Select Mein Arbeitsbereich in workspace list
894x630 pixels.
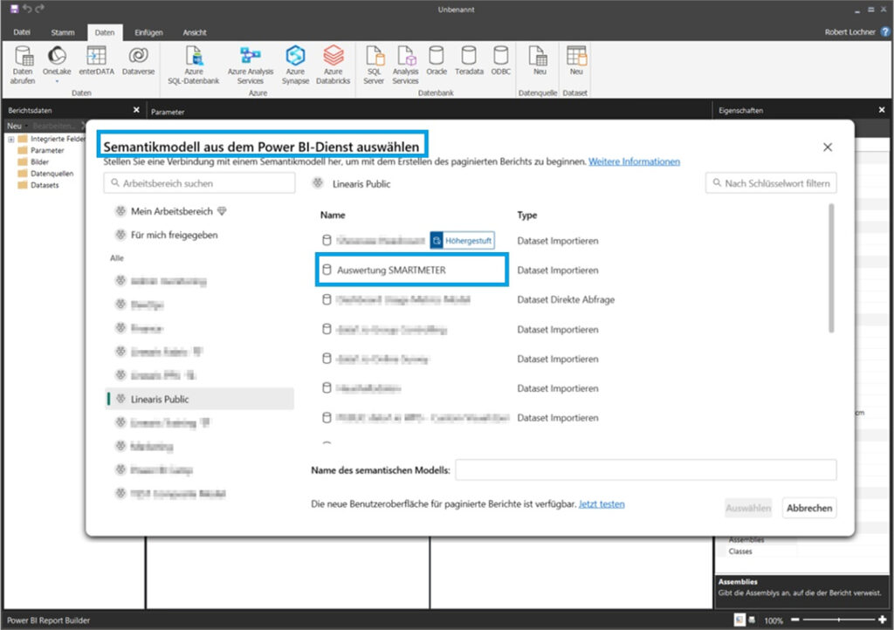(x=170, y=211)
